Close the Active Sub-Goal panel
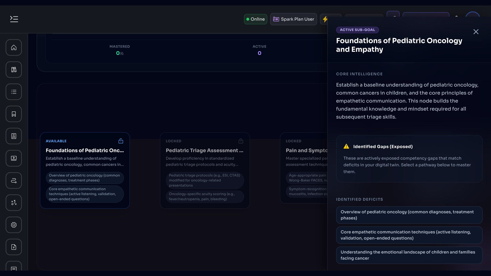Image resolution: width=491 pixels, height=276 pixels. pos(476,32)
